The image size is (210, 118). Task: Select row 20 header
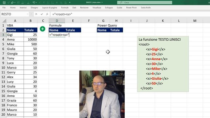pyautogui.click(x=3, y=114)
